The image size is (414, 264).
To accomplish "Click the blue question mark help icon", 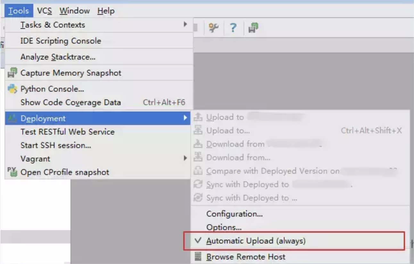I will (233, 28).
